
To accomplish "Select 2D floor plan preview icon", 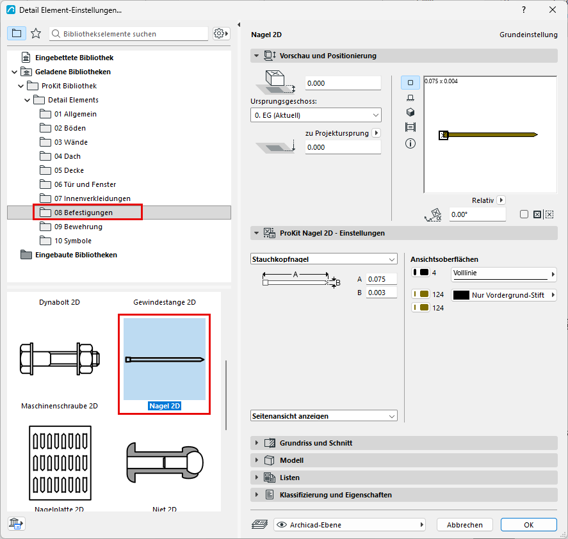I will point(410,83).
